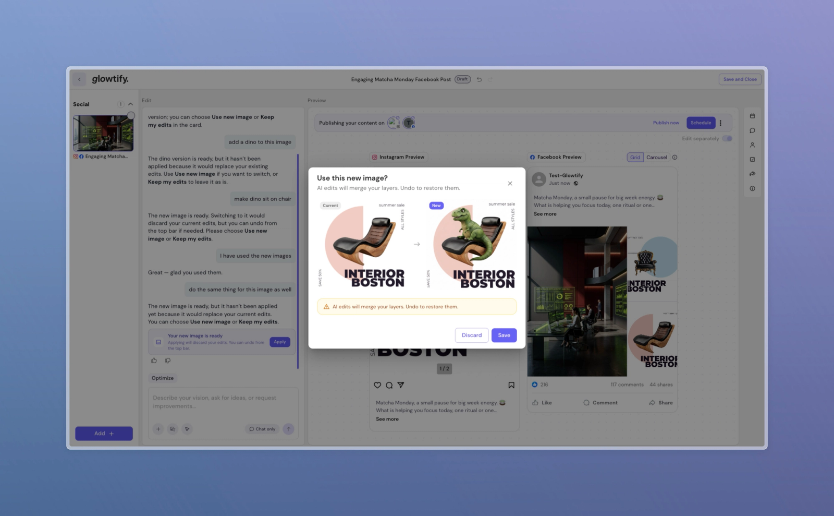
Task: Click Publish now link
Action: pos(666,123)
